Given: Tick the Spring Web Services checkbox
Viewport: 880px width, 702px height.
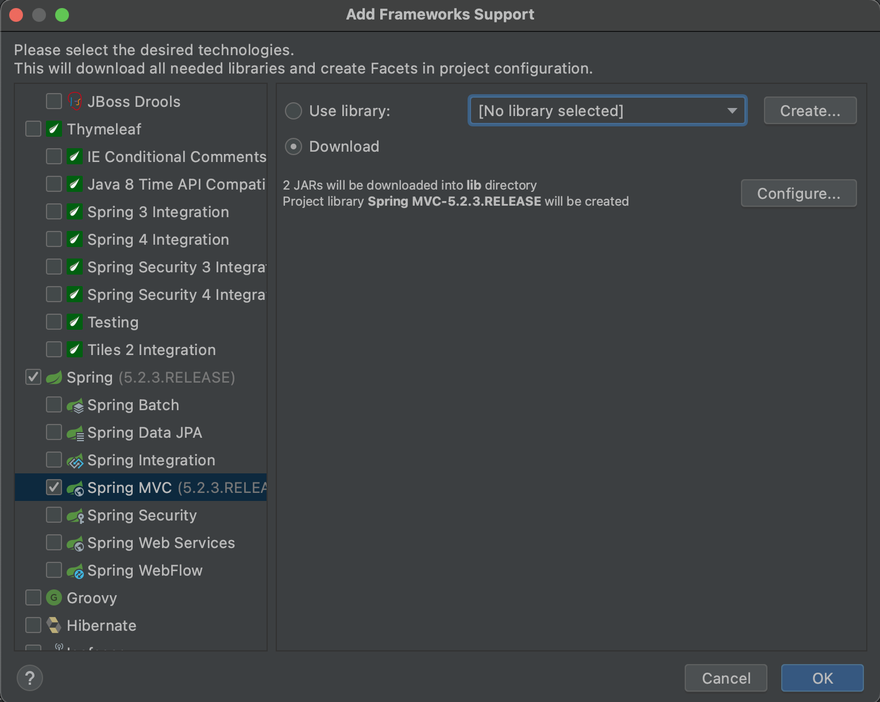Looking at the screenshot, I should click(x=54, y=543).
